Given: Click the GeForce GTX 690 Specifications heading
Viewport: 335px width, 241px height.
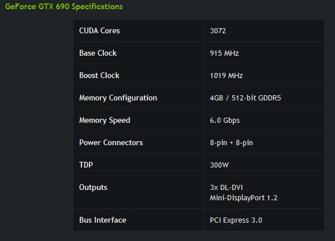Looking at the screenshot, I should (64, 7).
